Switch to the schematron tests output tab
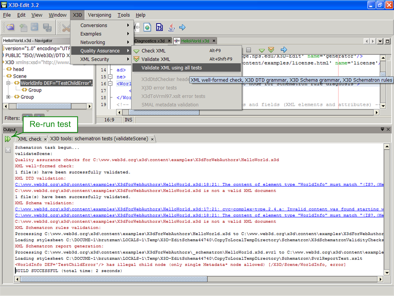 pos(99,139)
